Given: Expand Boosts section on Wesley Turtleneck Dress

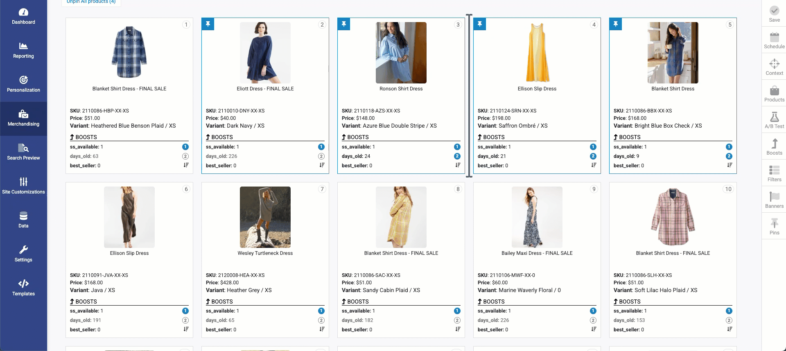Looking at the screenshot, I should 219,301.
